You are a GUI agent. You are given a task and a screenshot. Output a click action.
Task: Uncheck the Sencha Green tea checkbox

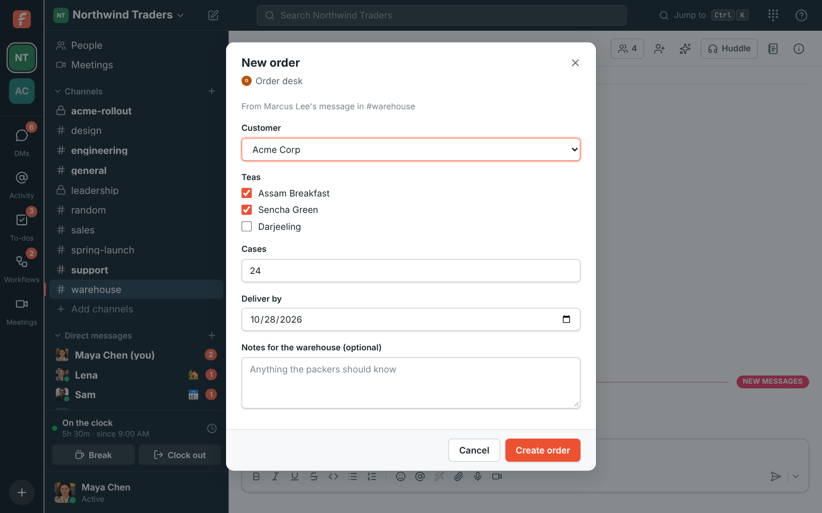pos(247,210)
